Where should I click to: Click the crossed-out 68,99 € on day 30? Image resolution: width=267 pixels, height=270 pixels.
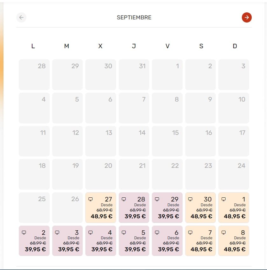[x=204, y=210]
